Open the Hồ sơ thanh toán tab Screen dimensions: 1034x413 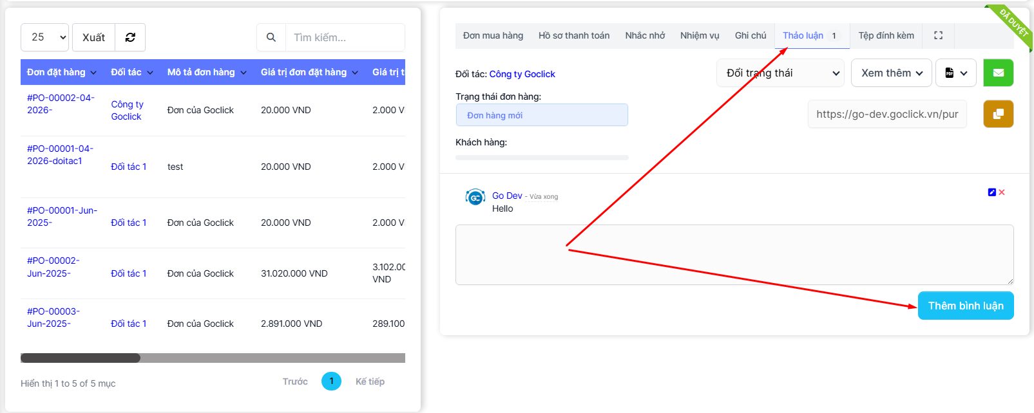click(x=574, y=35)
